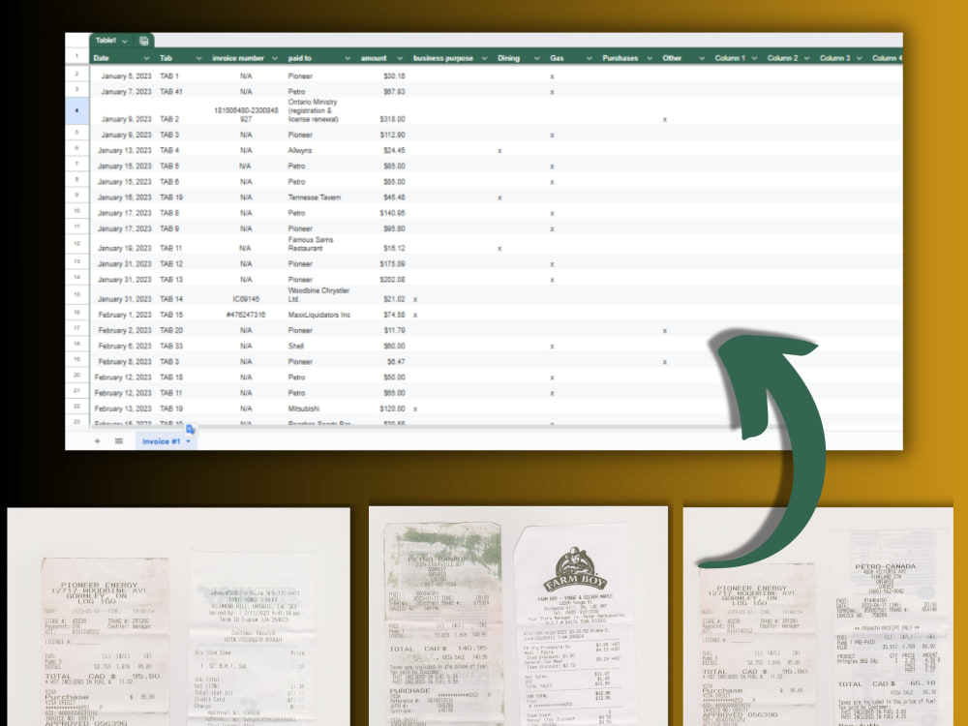The image size is (968, 726).
Task: Open the Tab column dropdown arrow
Action: pos(198,58)
